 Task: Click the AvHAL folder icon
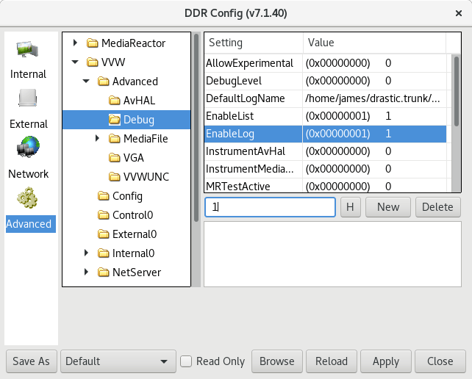(x=115, y=101)
